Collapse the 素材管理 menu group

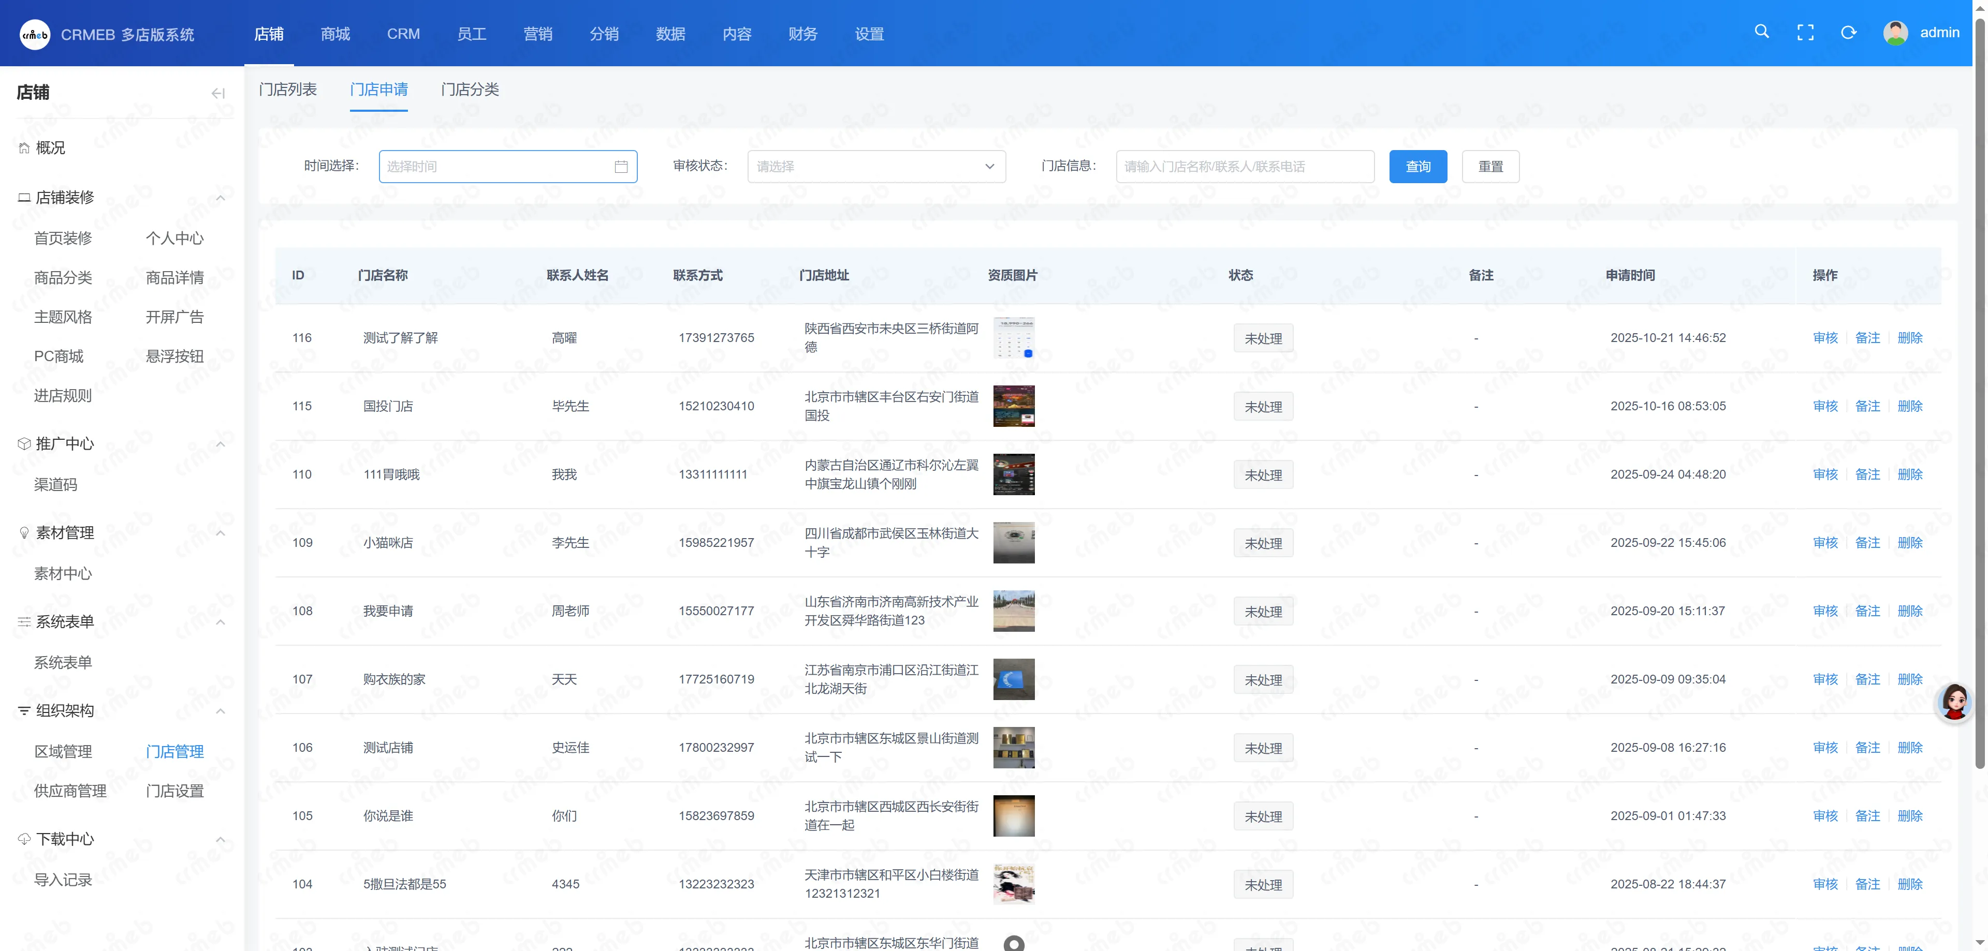point(220,534)
